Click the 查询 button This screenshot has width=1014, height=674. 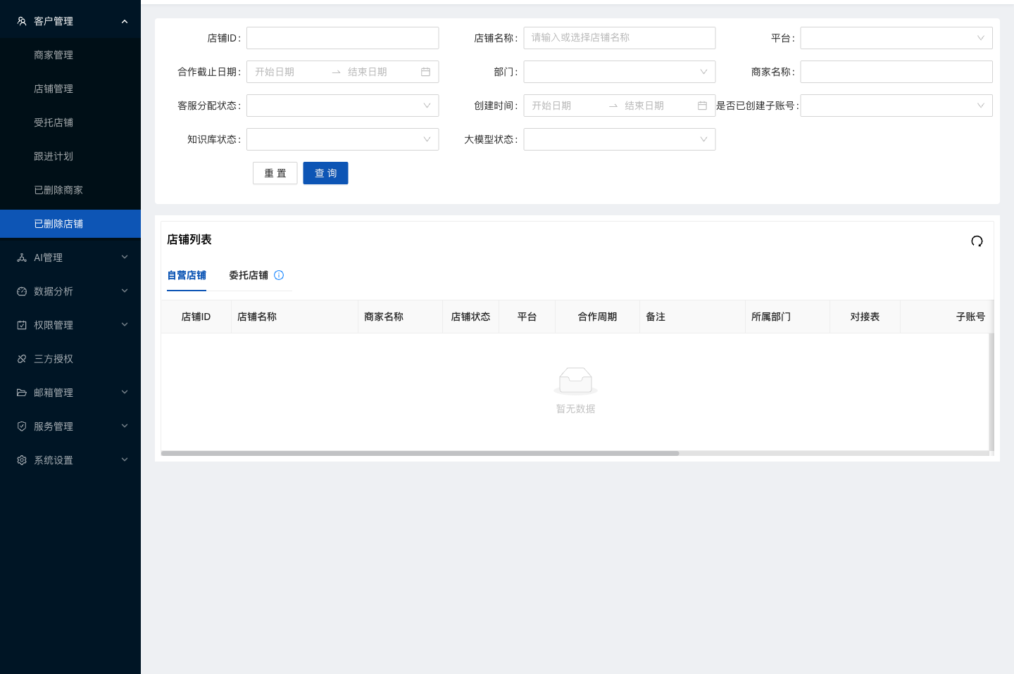[325, 173]
